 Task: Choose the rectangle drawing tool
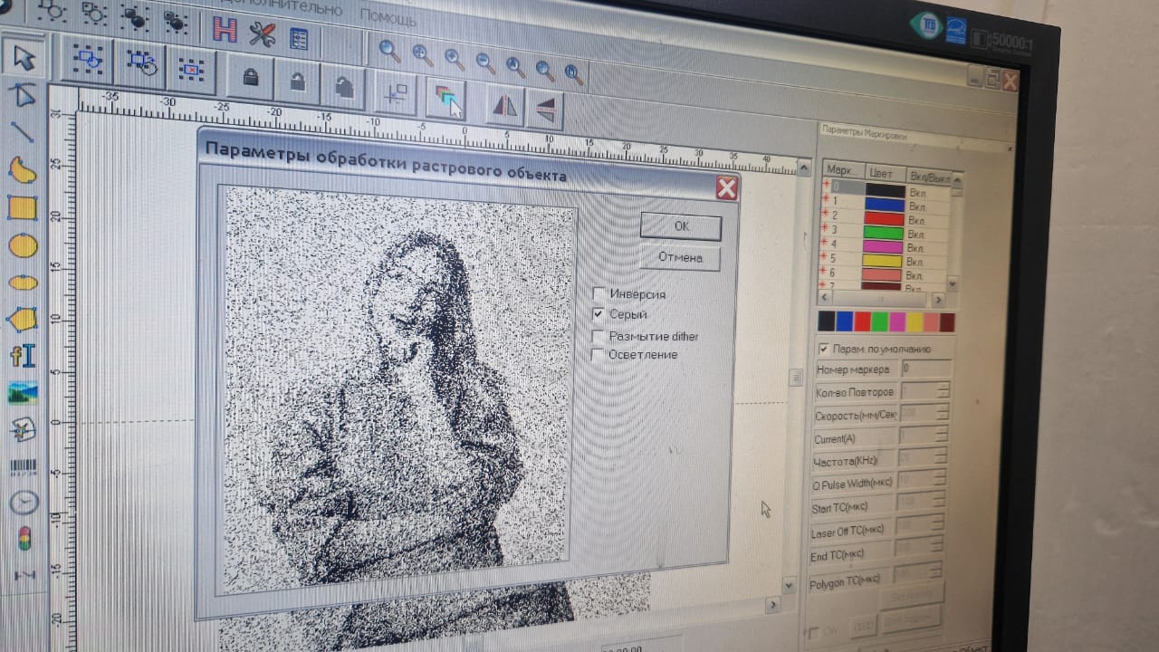(22, 208)
